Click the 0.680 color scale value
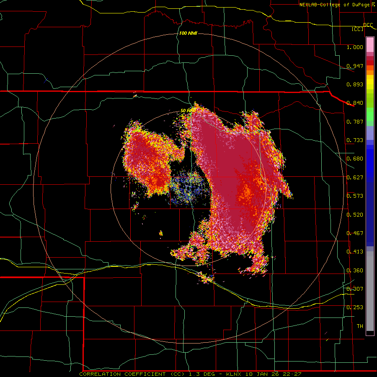 coord(355,159)
